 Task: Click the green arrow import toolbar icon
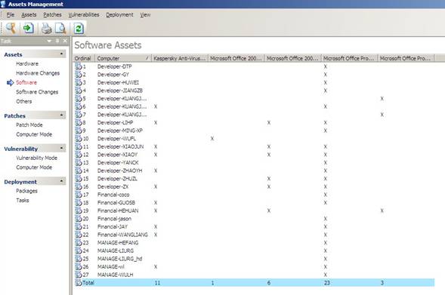(28, 28)
